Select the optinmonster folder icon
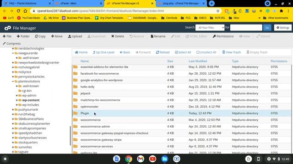The width and height of the screenshot is (293, 164). 75,107
